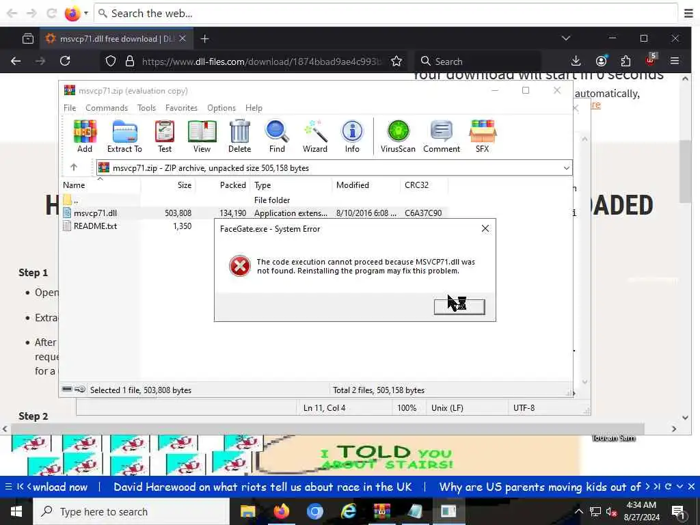Click the outer Search the web field

386,14
